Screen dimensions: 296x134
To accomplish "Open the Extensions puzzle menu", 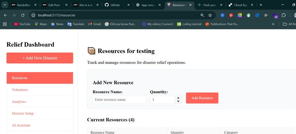I will [283, 15].
